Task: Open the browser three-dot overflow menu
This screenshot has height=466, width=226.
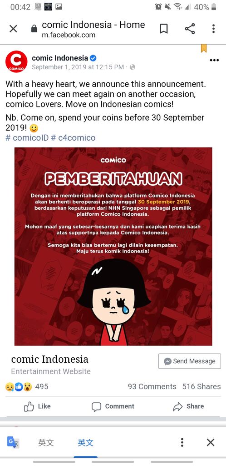Action: (x=213, y=29)
